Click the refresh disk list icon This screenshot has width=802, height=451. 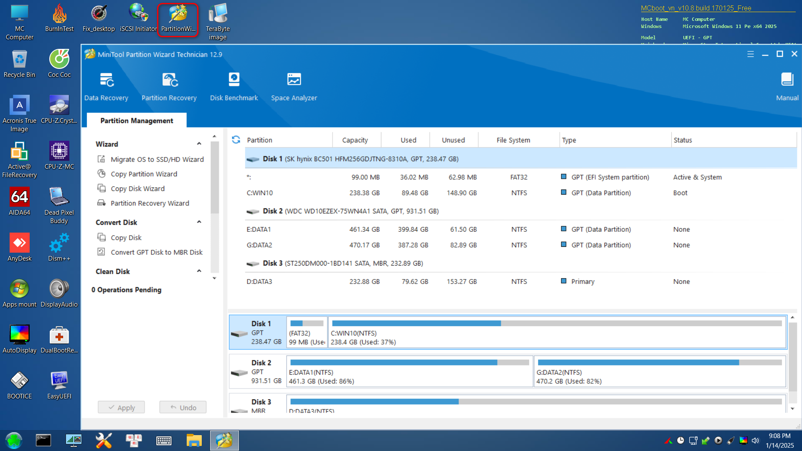pyautogui.click(x=236, y=140)
